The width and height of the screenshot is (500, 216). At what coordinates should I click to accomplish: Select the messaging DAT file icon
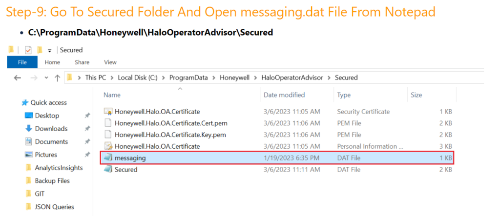pos(108,158)
